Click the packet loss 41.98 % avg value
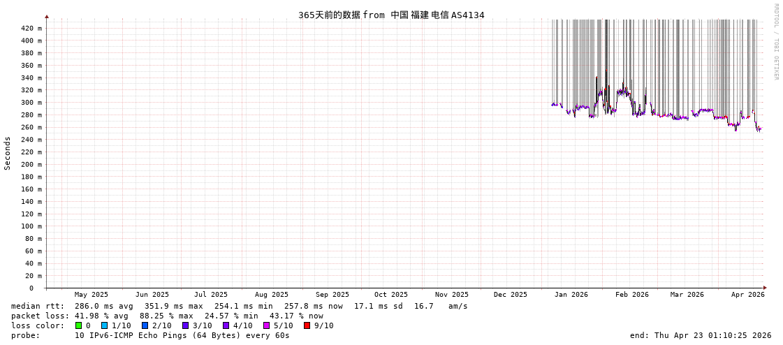This screenshot has height=345, width=783. tap(101, 316)
